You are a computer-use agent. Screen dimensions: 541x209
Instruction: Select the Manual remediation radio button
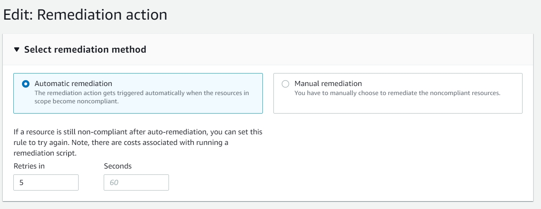[286, 84]
